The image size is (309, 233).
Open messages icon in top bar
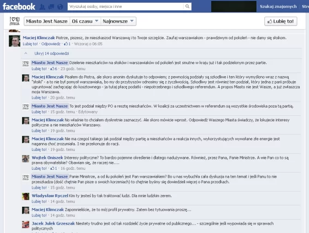click(50, 7)
